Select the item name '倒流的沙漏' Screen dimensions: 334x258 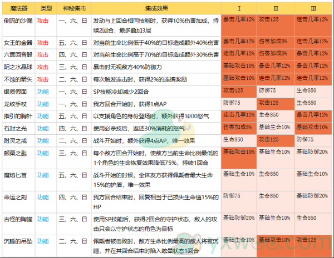(x=18, y=21)
